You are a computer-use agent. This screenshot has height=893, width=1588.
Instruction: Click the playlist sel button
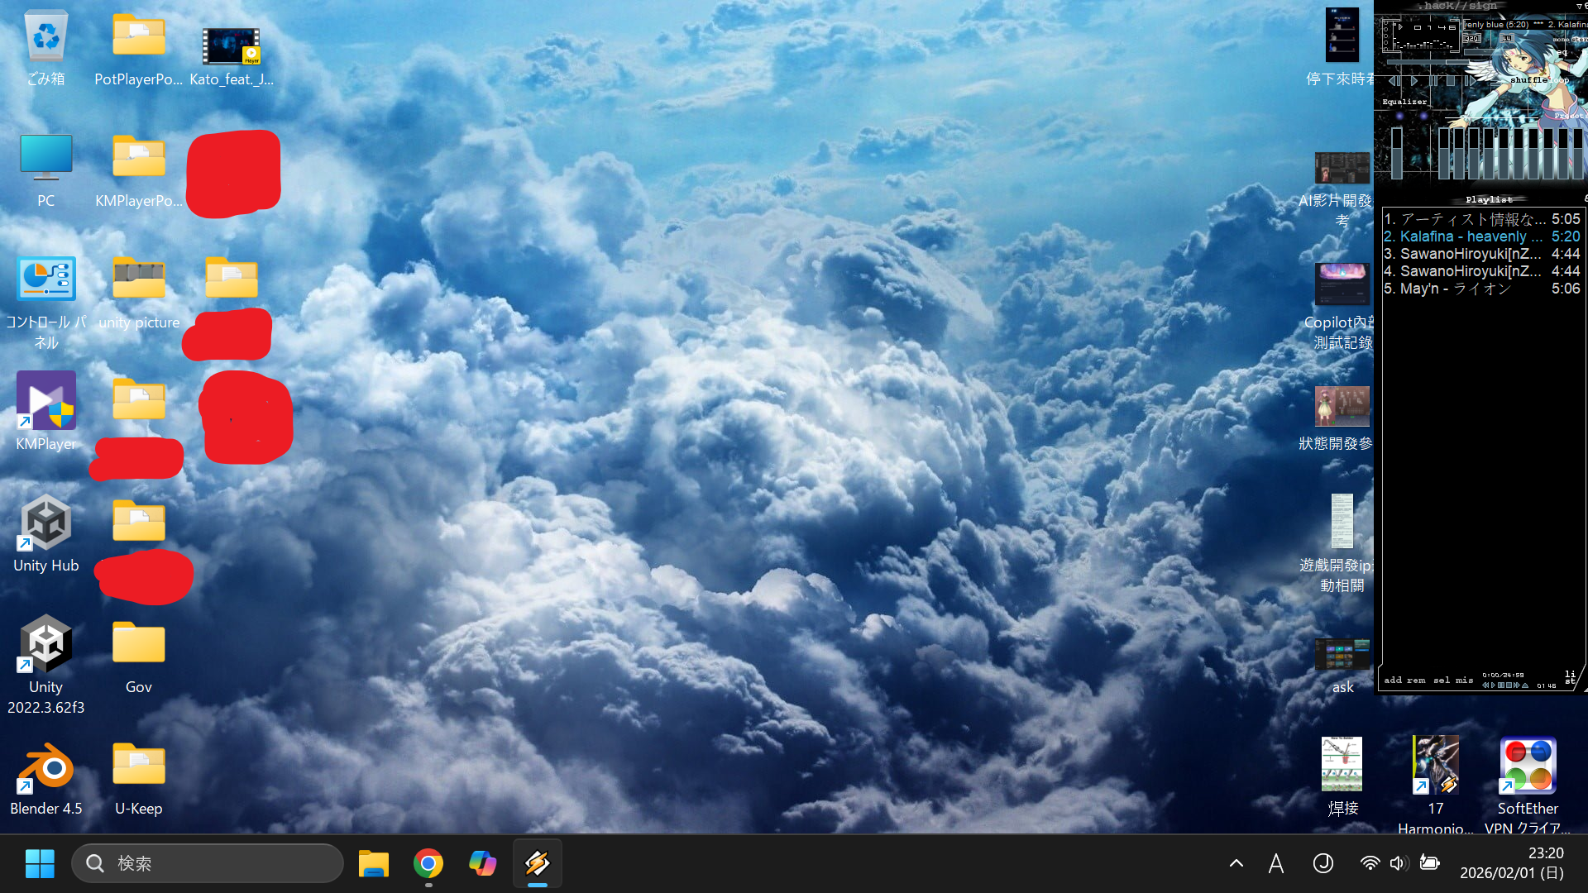pos(1441,680)
